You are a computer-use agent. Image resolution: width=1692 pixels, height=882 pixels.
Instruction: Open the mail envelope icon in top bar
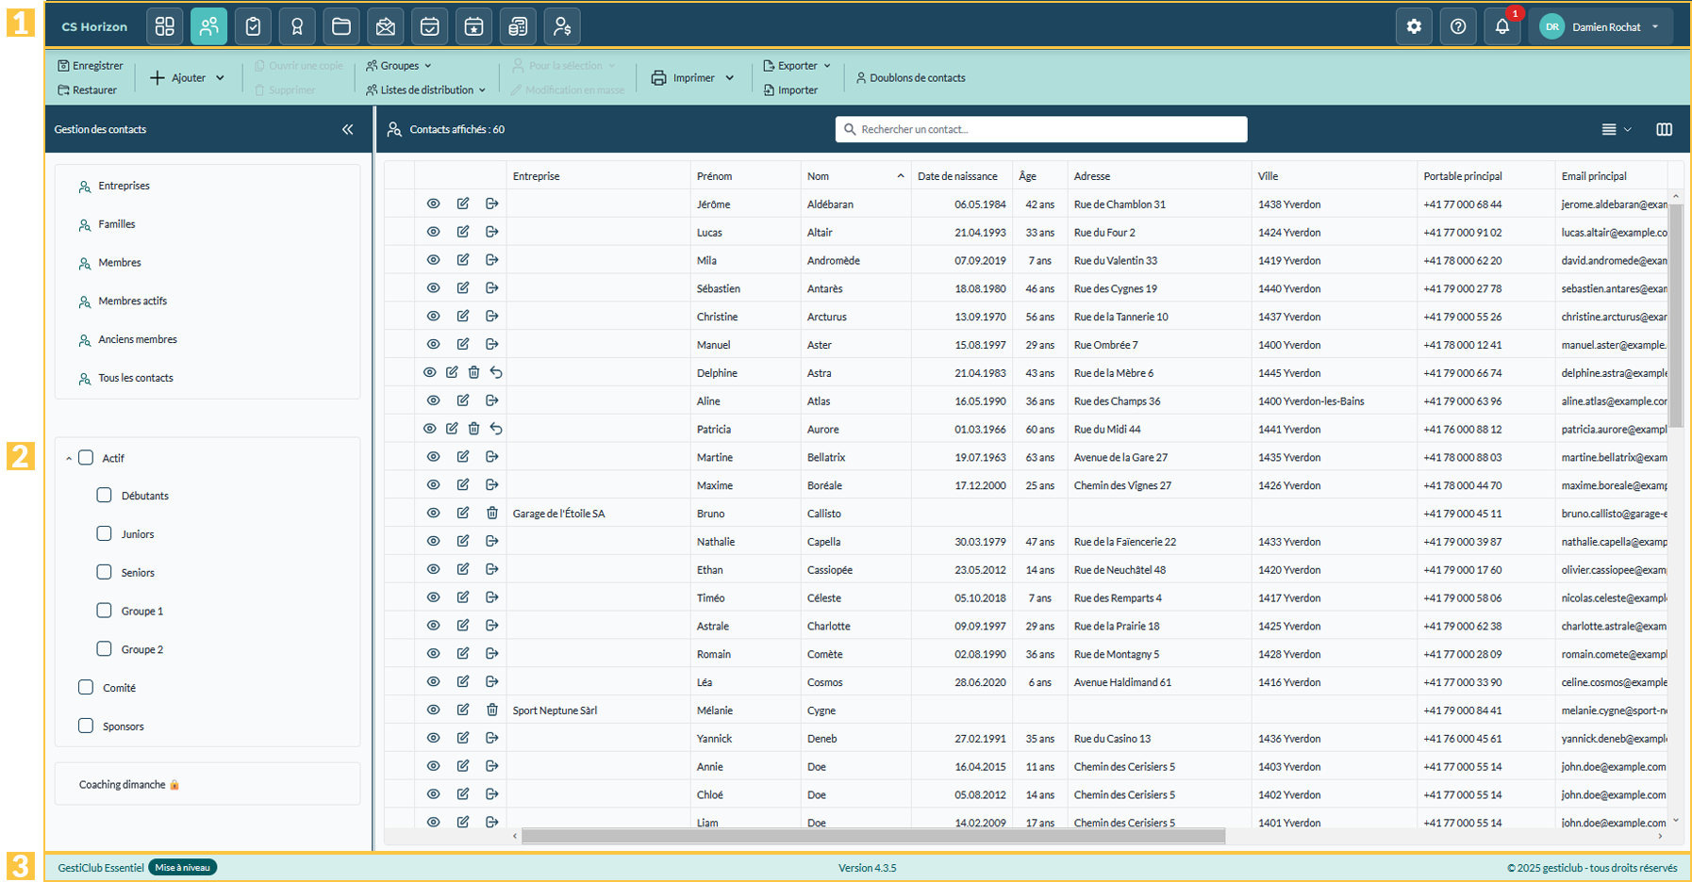[x=386, y=26]
